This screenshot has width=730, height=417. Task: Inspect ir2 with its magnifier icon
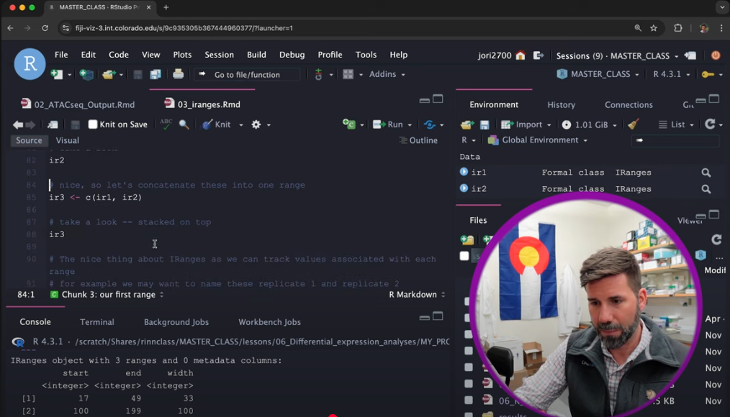(x=706, y=189)
